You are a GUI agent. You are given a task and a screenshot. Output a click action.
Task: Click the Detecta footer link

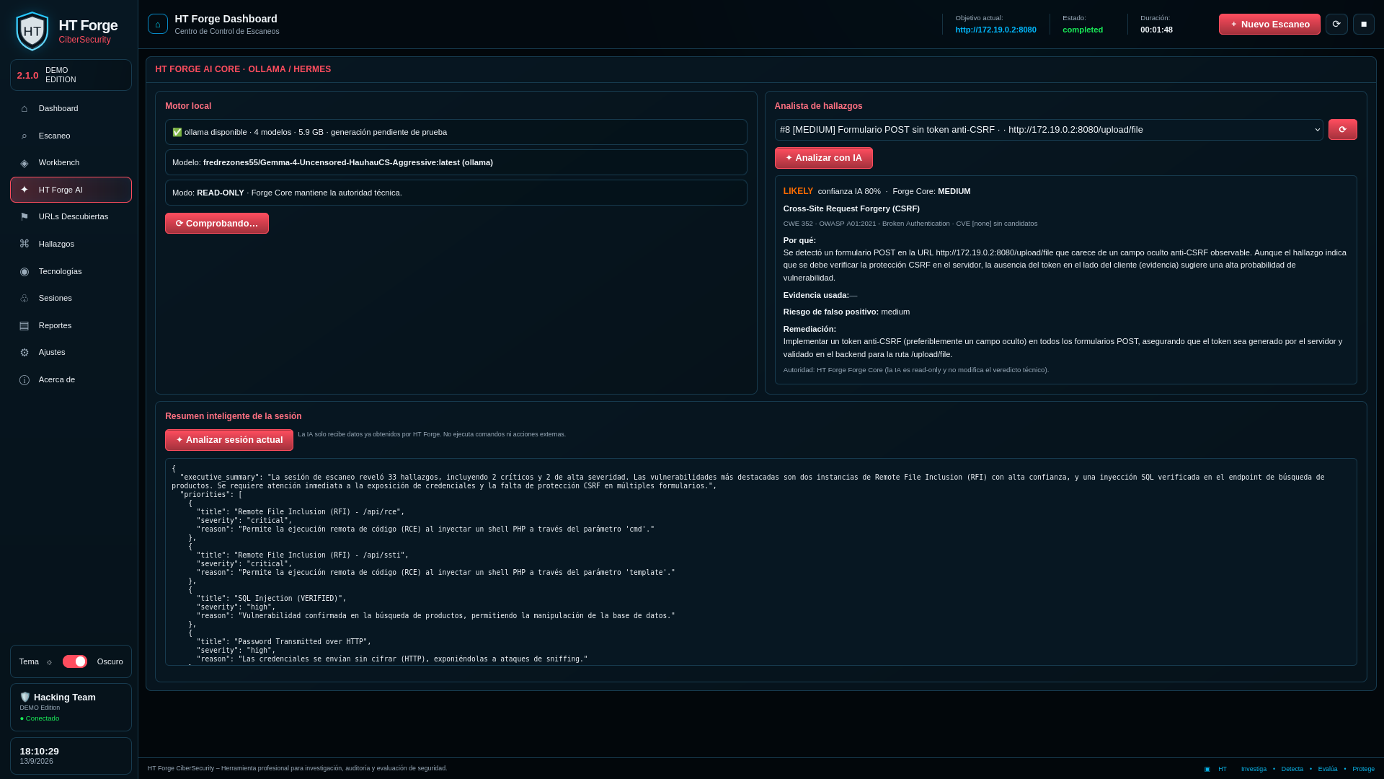[x=1292, y=769]
